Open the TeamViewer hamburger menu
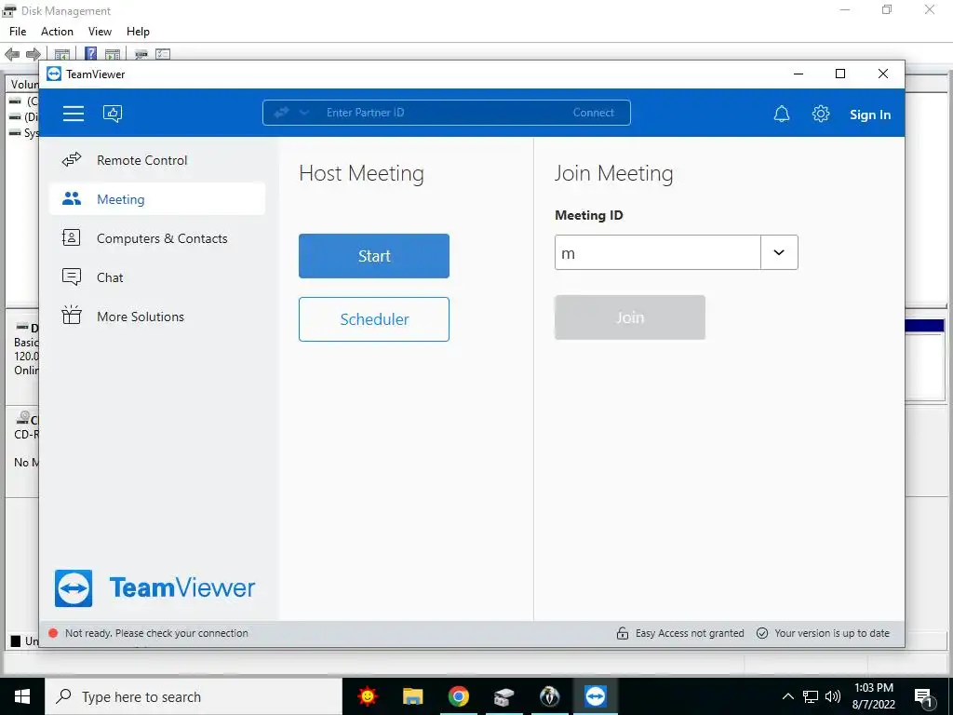This screenshot has height=715, width=953. pyautogui.click(x=74, y=114)
